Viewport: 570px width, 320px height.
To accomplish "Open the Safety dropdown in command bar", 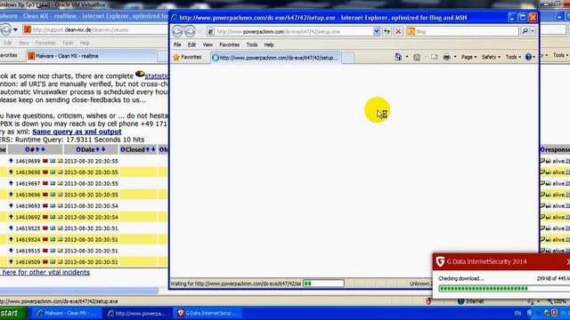I will tap(491, 57).
